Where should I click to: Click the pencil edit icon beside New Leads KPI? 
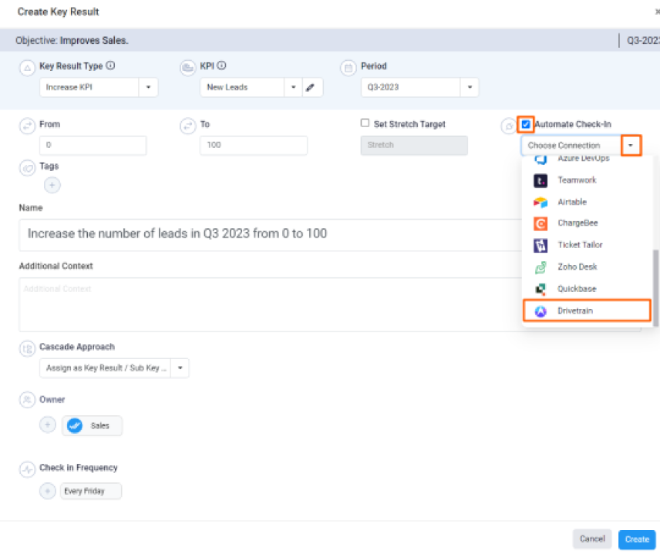(310, 88)
